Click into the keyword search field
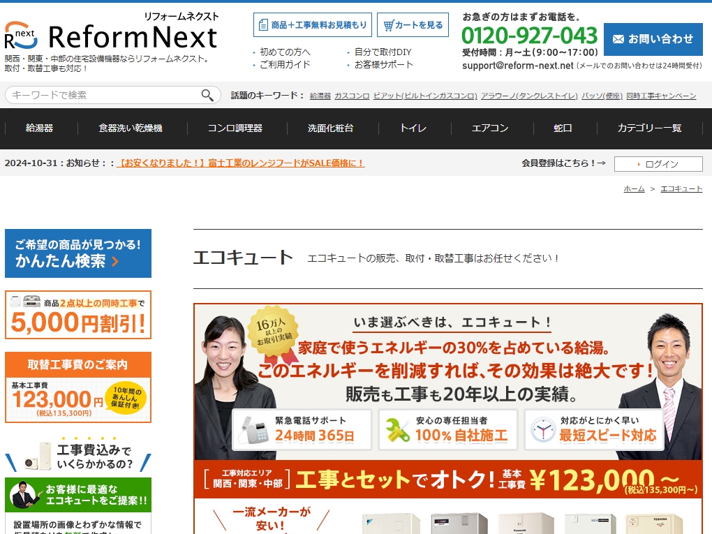The image size is (712, 534). pyautogui.click(x=101, y=96)
